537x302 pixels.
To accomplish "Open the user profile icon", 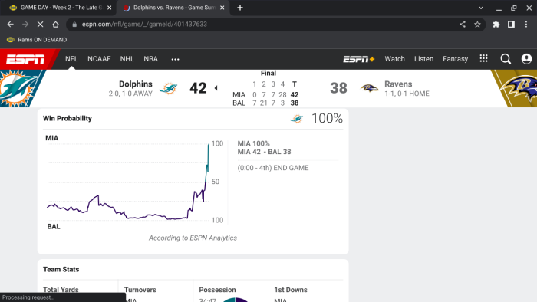I will point(526,59).
